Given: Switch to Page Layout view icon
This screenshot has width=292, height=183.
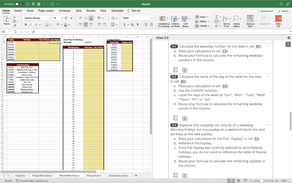Looking at the screenshot, I should (238, 181).
